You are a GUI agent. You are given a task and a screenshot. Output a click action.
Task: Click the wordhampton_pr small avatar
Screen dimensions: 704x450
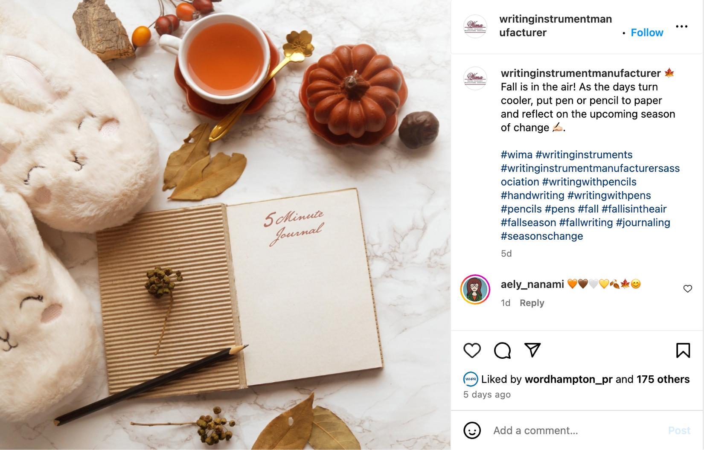tap(471, 379)
